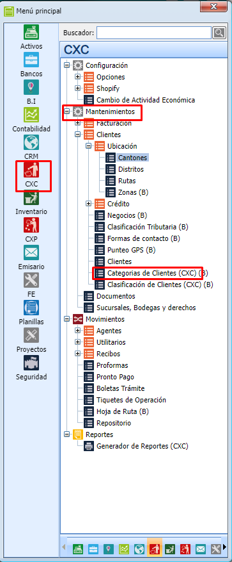Viewport: 232px width, 562px height.
Task: Click the Buscador search input field
Action: (x=154, y=33)
